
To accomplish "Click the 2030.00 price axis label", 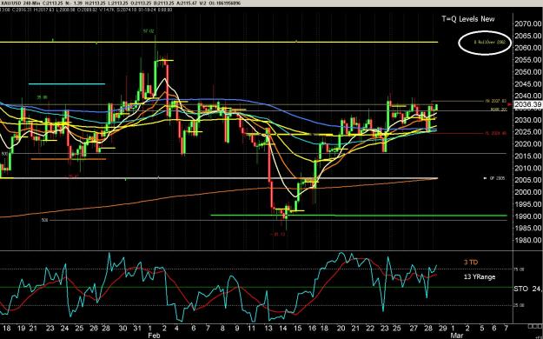I will click(x=528, y=120).
